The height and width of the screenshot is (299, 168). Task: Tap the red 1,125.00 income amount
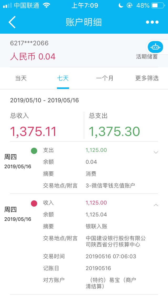click(x=96, y=203)
